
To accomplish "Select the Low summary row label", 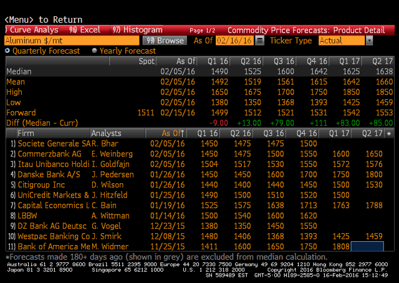I will click(x=14, y=103).
